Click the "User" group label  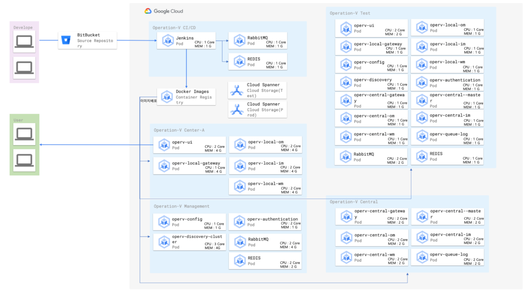coord(18,120)
